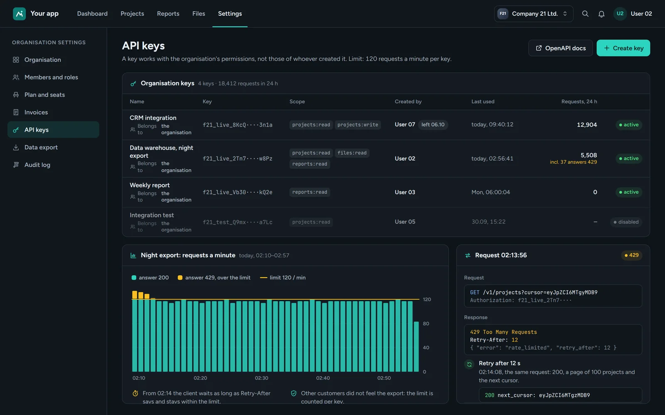Select the Settings tab
Viewport: 665px width, 415px height.
pos(230,14)
